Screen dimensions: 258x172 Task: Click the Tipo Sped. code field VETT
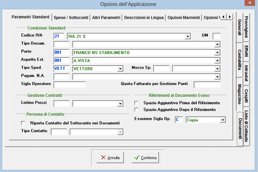[62, 69]
